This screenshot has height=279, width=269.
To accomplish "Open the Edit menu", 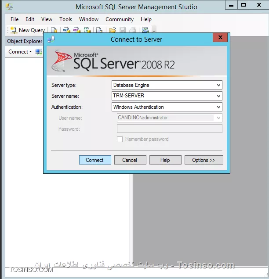I will click(30, 19).
